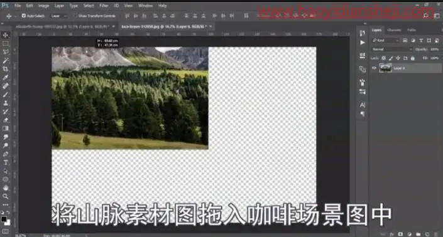Viewport: 443px width, 237px height.
Task: Toggle lock all padlock icon
Action: [x=413, y=58]
